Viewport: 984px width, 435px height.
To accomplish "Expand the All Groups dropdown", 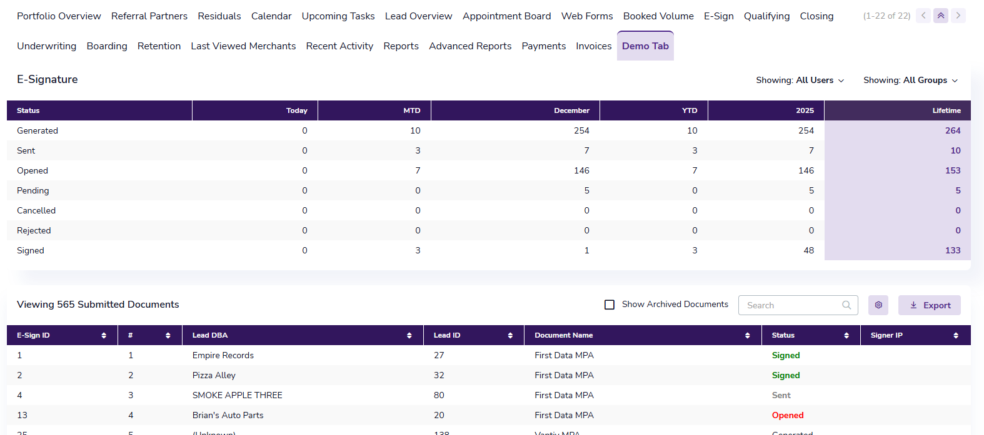I will coord(910,81).
